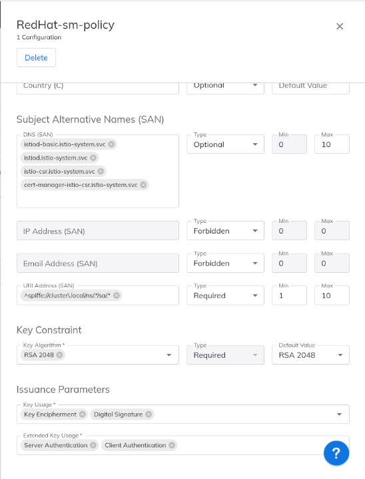Select cert-manager-istio-csr.istio-system.svc chip text
This screenshot has width=365, height=479.
(81, 185)
